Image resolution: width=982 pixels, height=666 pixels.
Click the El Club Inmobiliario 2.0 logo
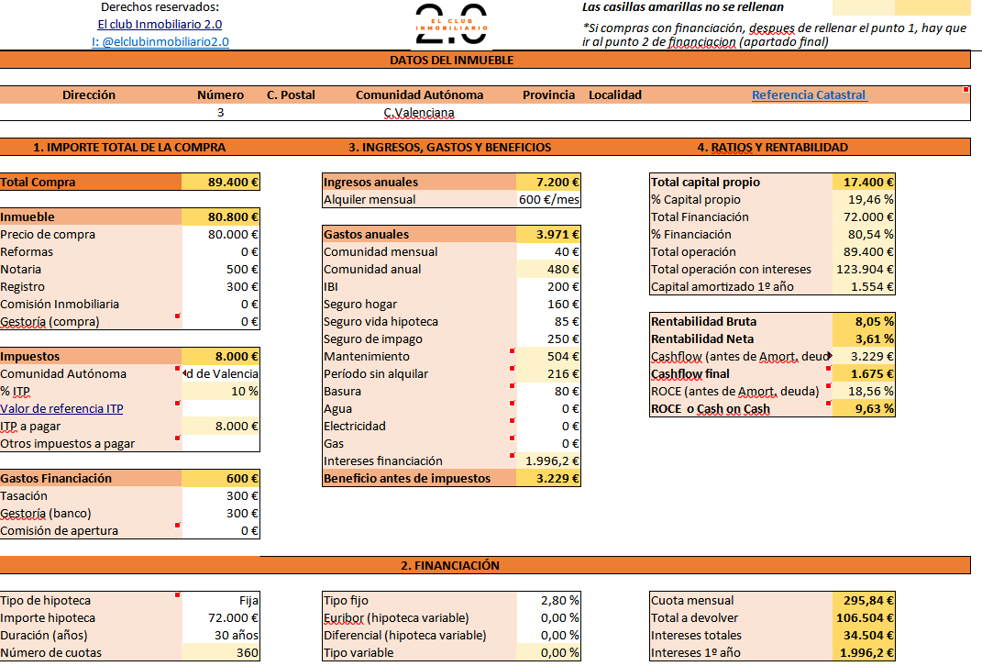tap(451, 25)
